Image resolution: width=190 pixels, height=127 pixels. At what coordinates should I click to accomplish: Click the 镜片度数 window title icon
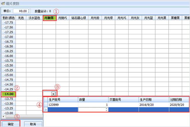(3, 3)
